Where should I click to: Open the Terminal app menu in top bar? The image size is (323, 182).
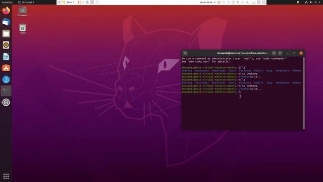coord(26,2)
